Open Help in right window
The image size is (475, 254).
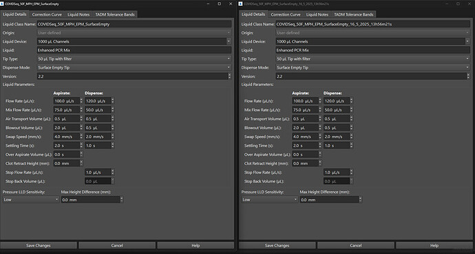coord(434,245)
